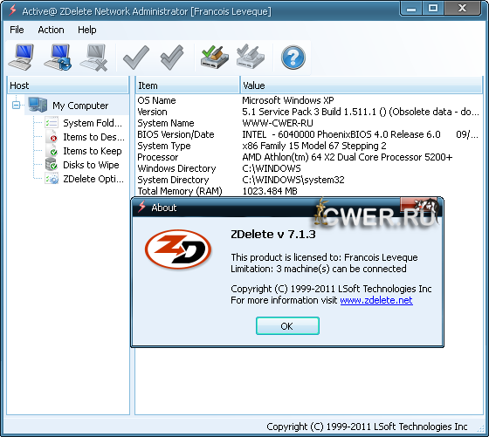The height and width of the screenshot is (437, 489).
Task: Select the Total Memory (RAM) row
Action: [309, 191]
